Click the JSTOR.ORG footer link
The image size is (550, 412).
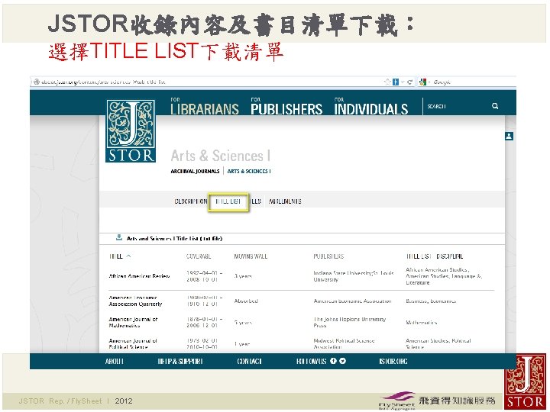[393, 361]
